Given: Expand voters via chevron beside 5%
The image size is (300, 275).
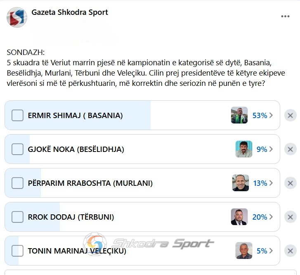Looking at the screenshot, I should (x=271, y=251).
